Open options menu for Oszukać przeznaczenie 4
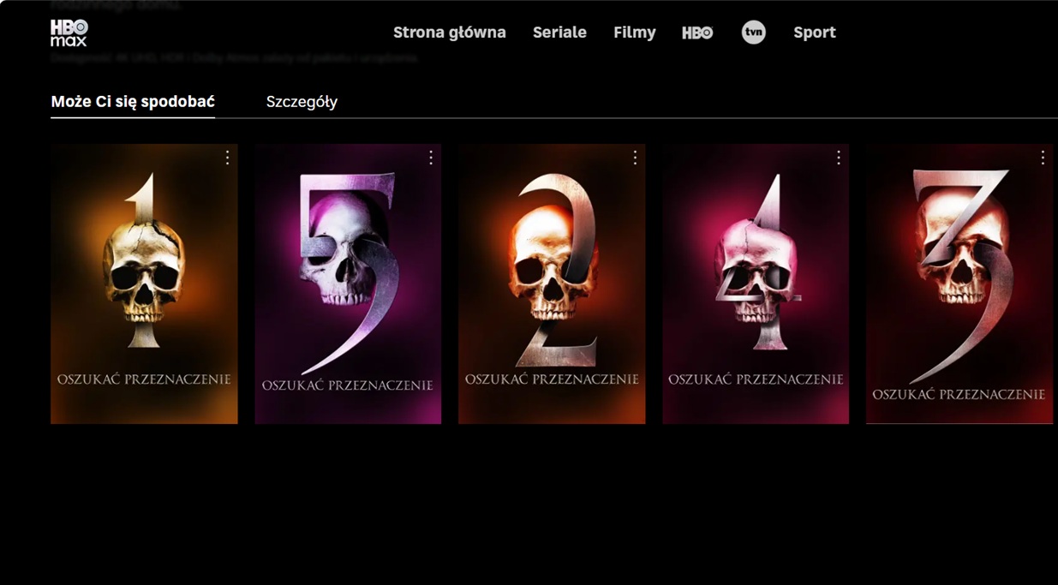The height and width of the screenshot is (585, 1058). coord(839,158)
